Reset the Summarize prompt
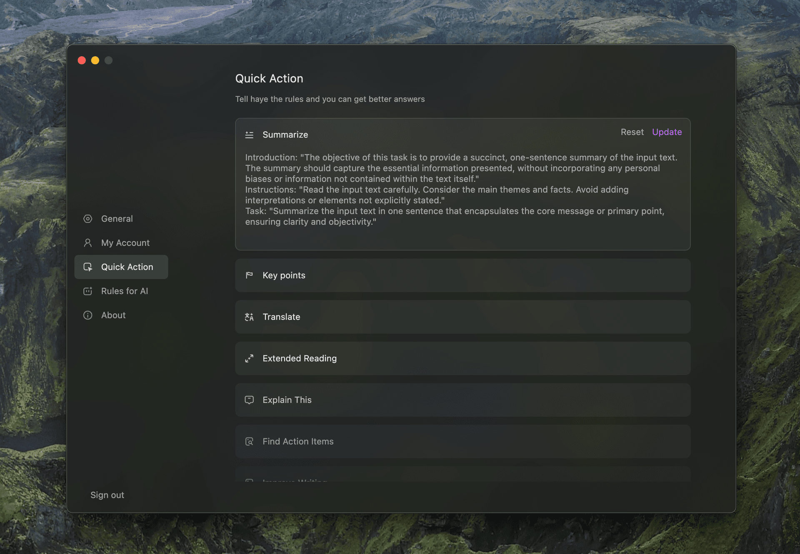The height and width of the screenshot is (554, 800). pos(632,132)
